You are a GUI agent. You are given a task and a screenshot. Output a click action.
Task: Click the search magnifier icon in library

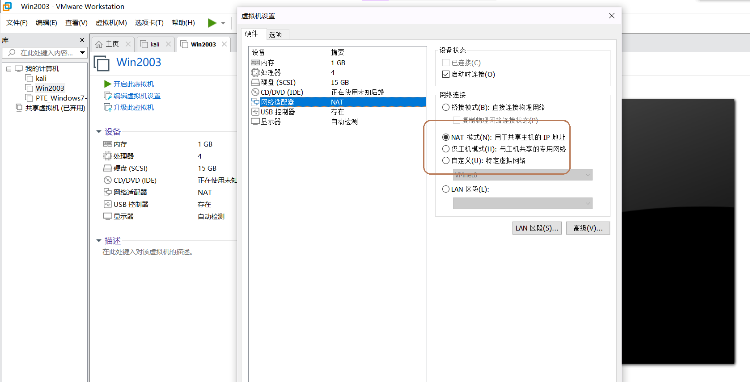12,53
